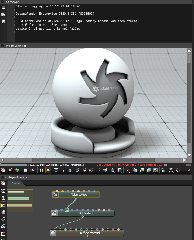Toggle the Log viewer panel checkbox
The image size is (194, 240).
point(2,2)
